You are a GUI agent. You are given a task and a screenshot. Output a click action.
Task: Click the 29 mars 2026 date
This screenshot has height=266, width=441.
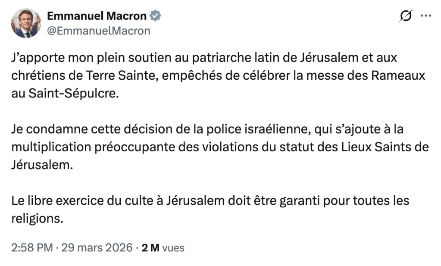[x=97, y=248]
